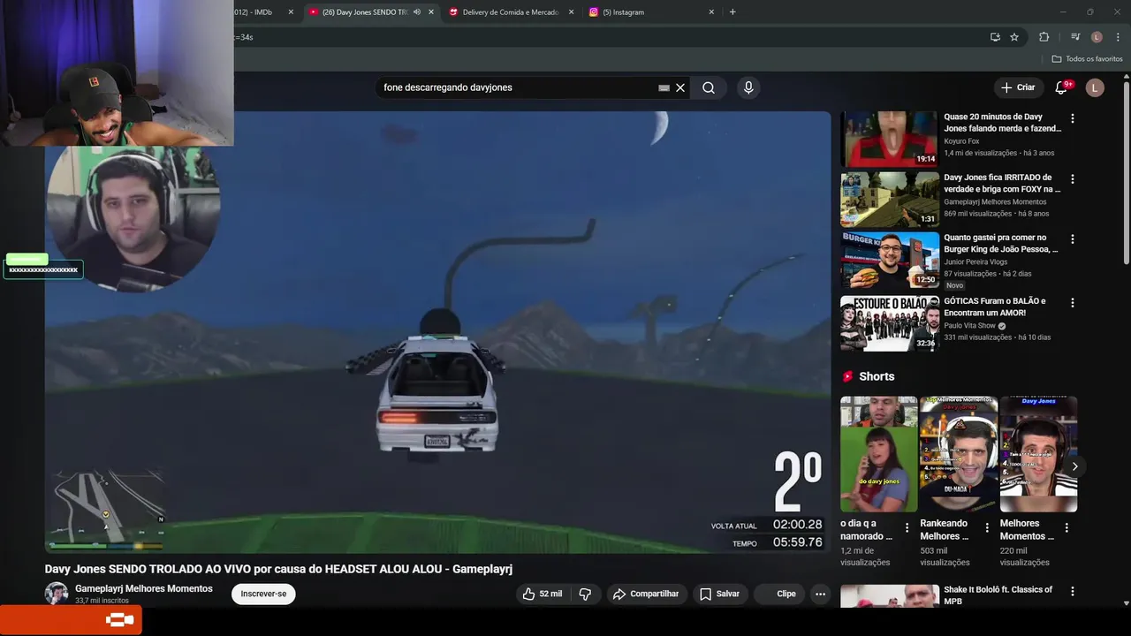Click the video title 'Davy Jones SENDO TROLADO AO VIVO'
Screen dimensions: 1131x636
pos(278,569)
